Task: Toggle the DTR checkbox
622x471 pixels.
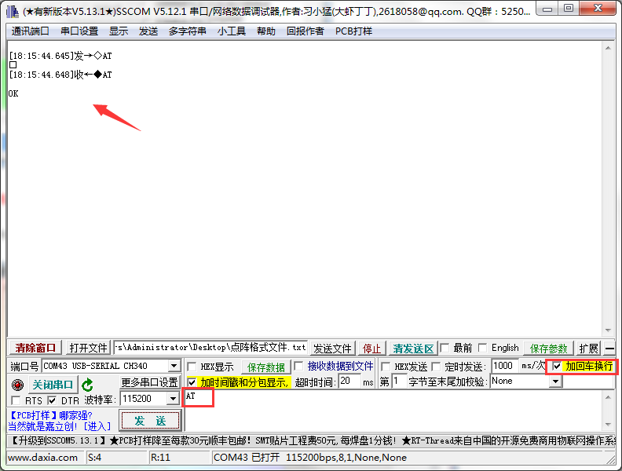Action: (x=53, y=400)
